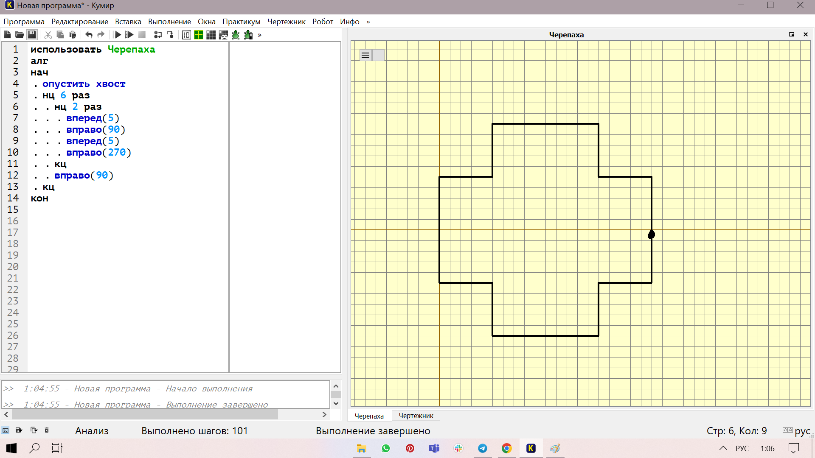Run program in step-tracing mode
This screenshot has height=458, width=815.
pos(130,35)
